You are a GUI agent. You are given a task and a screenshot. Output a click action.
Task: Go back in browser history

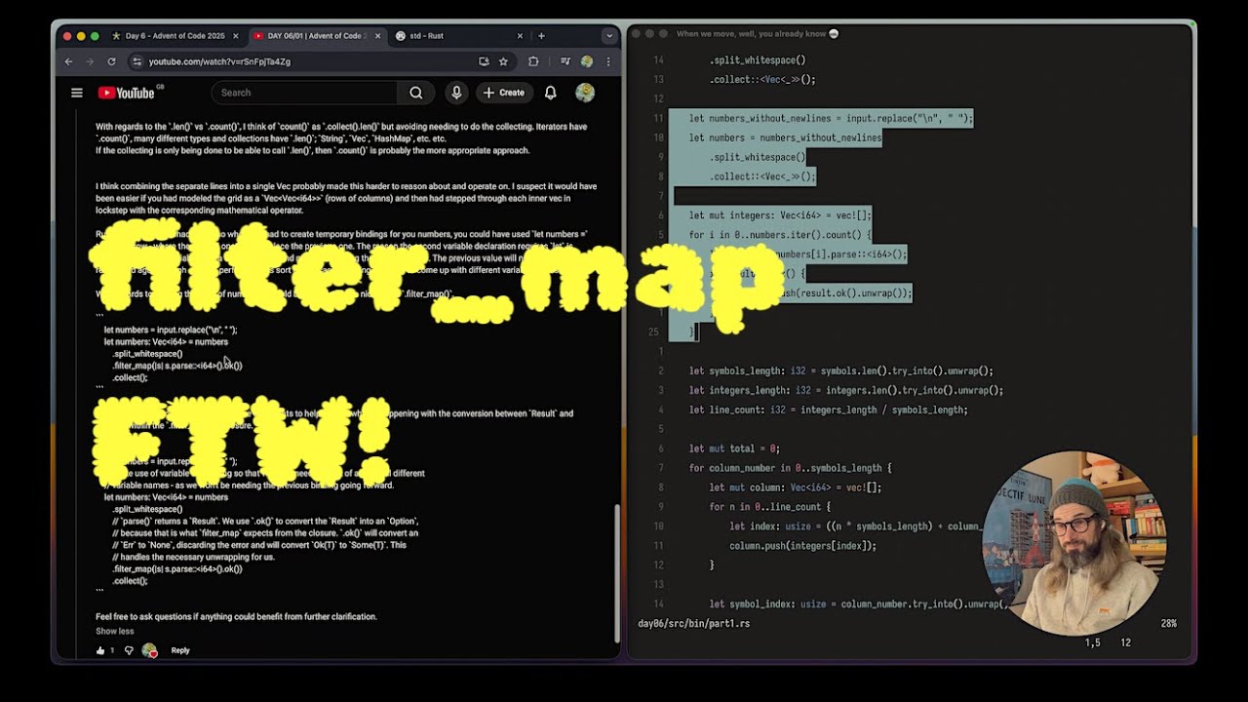tap(68, 61)
